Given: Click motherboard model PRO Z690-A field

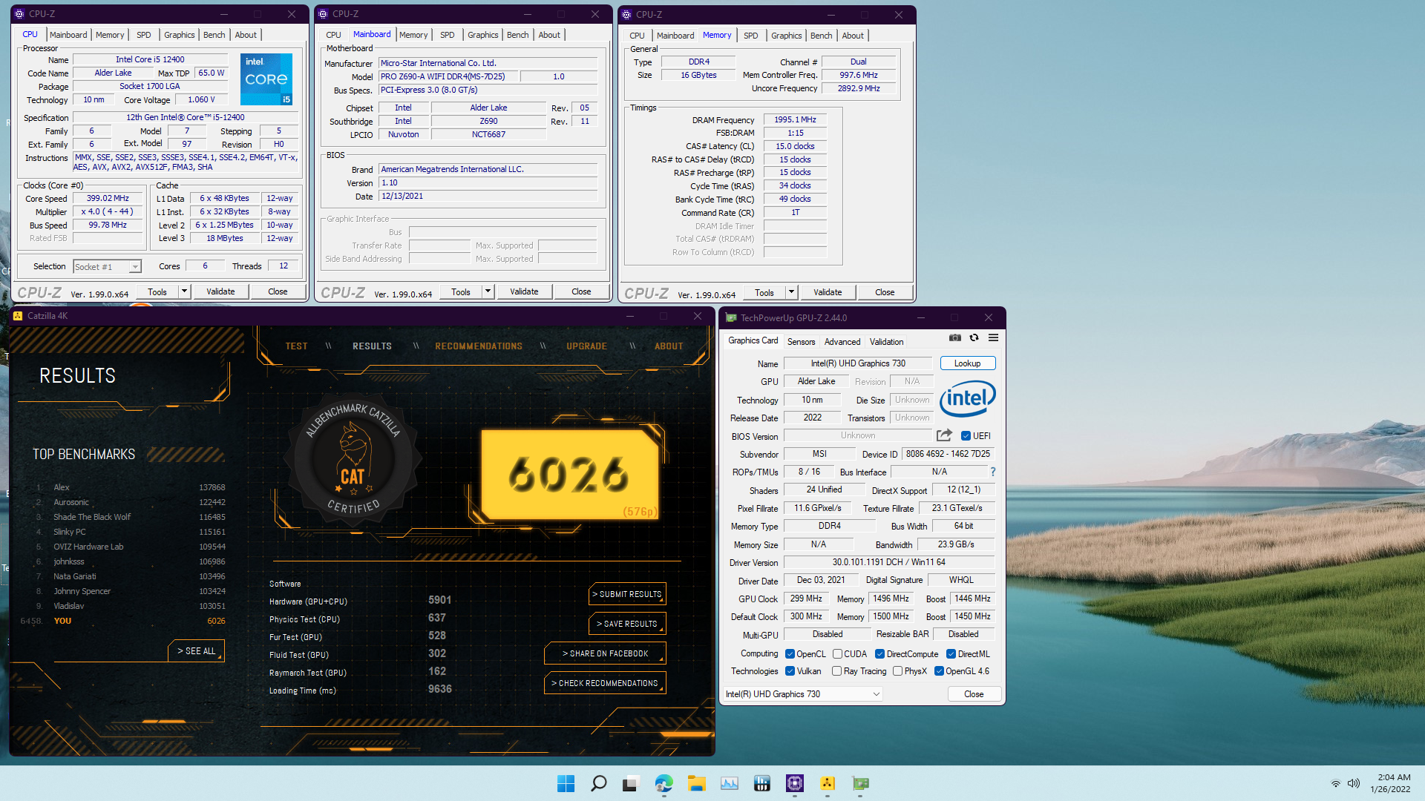Looking at the screenshot, I should 448,76.
